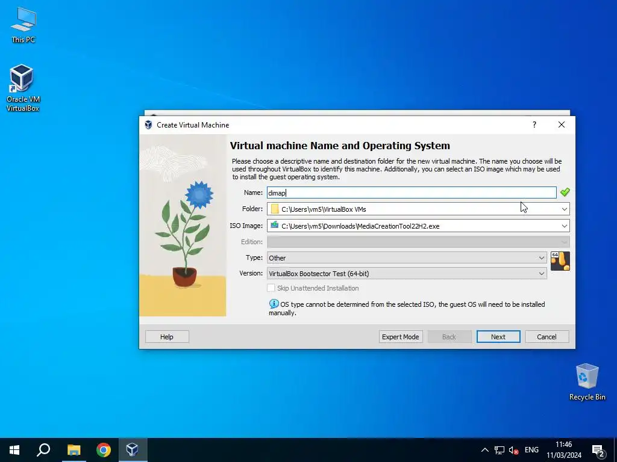Click the Help button
This screenshot has width=617, height=462.
click(x=167, y=337)
